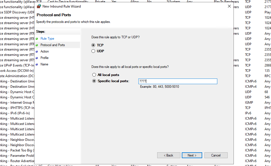Select the Profile step in sidebar
This screenshot has height=166, width=271.
pos(44,58)
